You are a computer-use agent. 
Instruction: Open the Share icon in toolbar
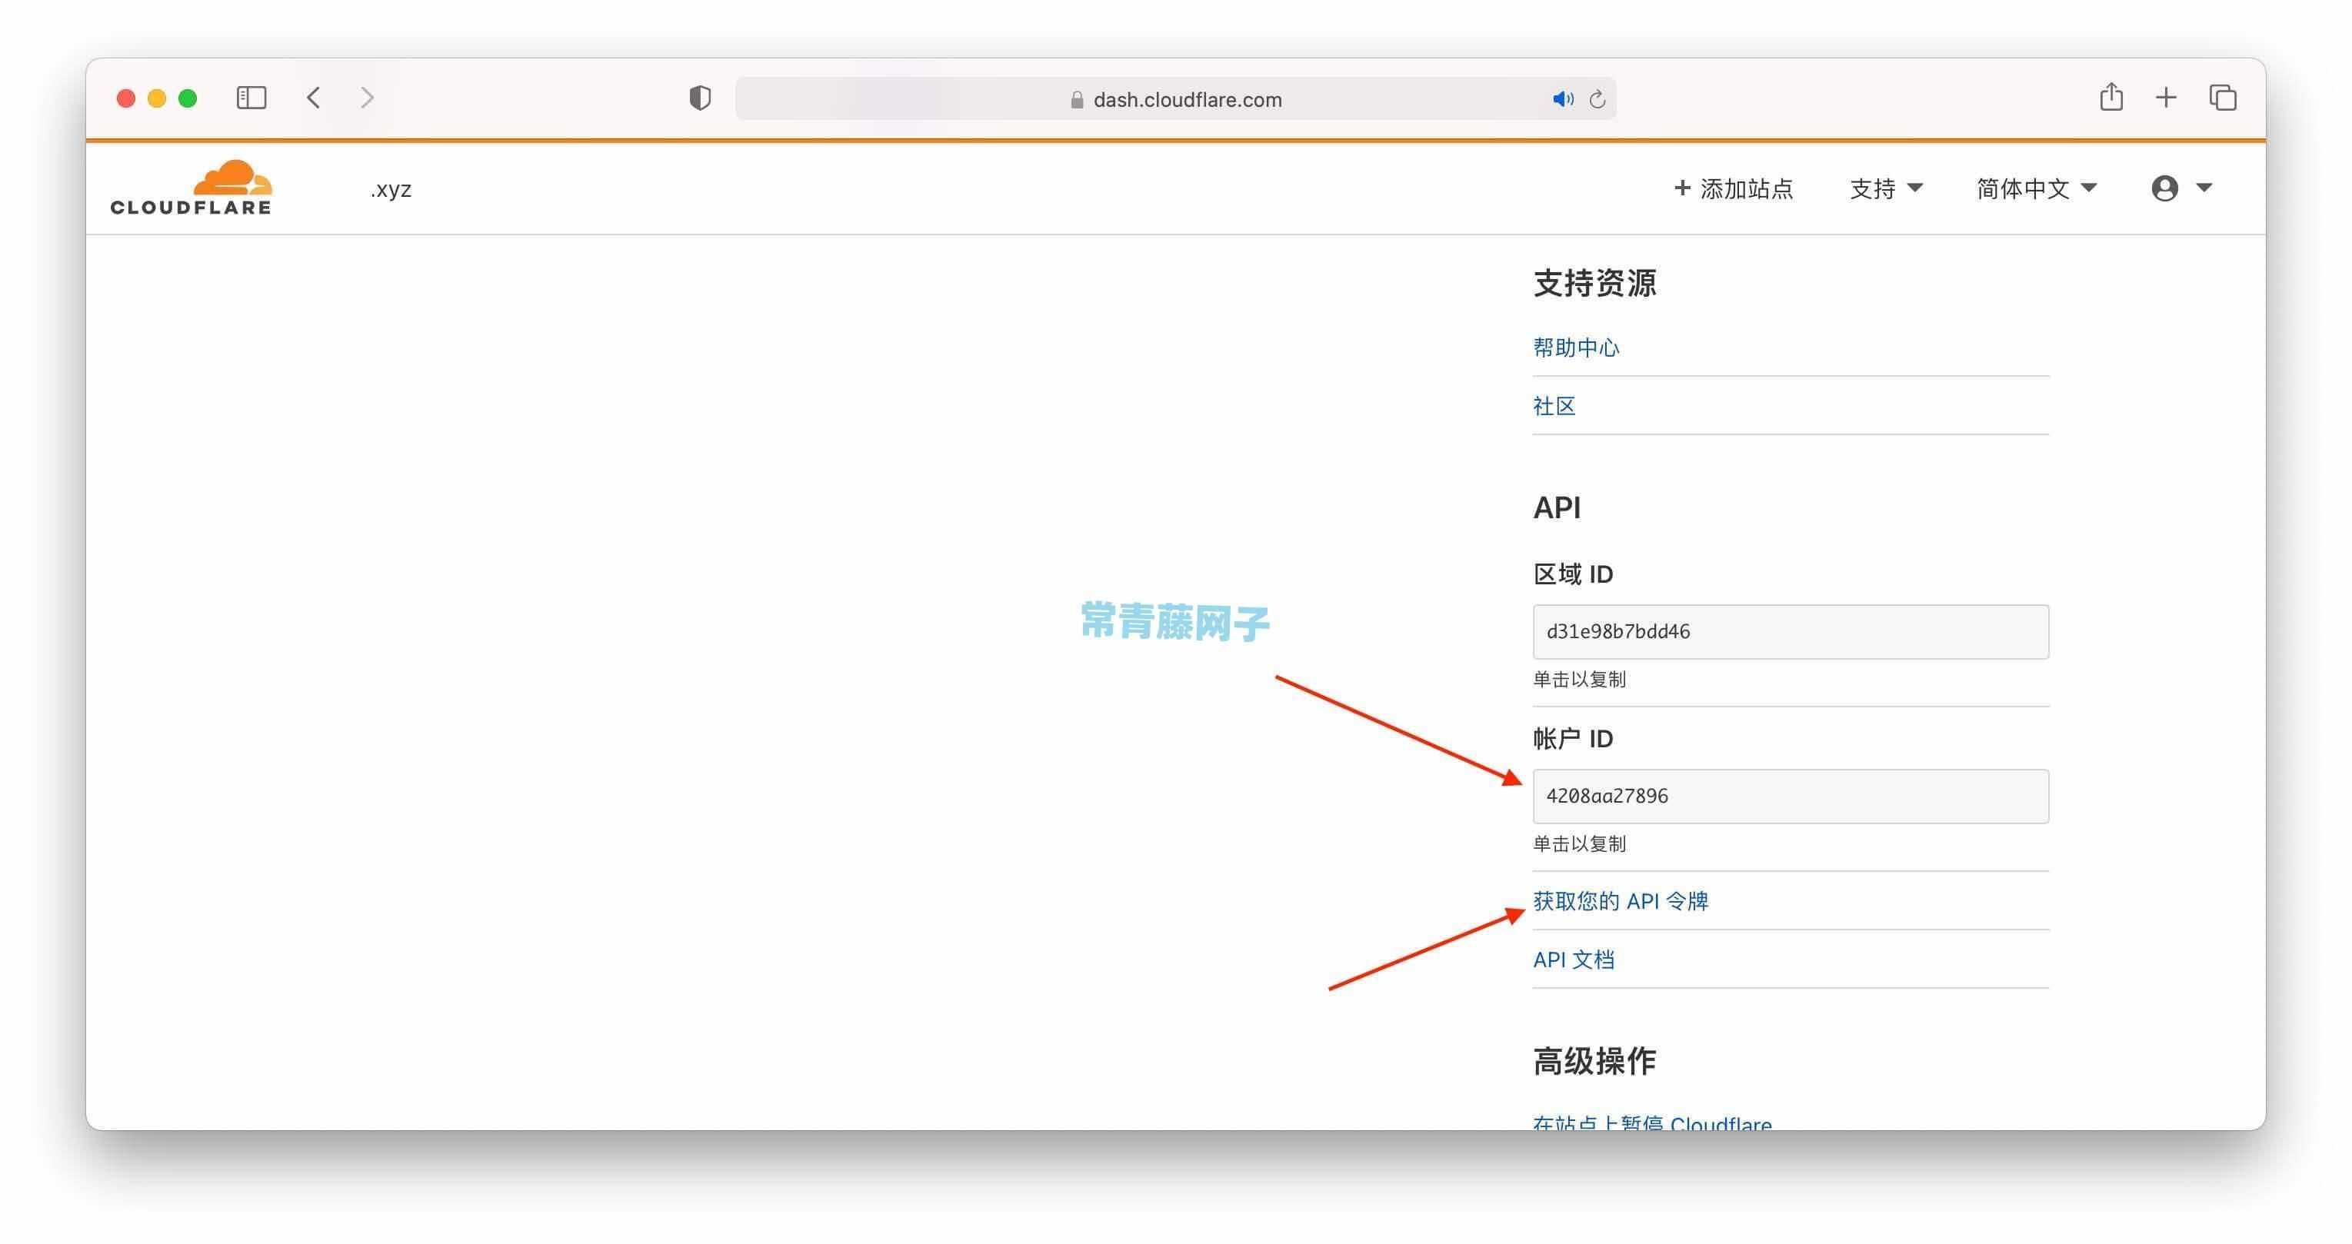(2111, 97)
